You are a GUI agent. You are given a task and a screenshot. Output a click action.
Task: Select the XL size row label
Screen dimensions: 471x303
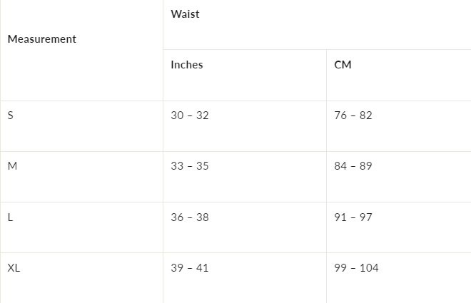click(14, 268)
